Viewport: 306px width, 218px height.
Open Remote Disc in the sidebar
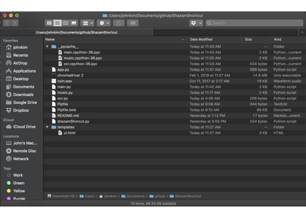[25, 151]
